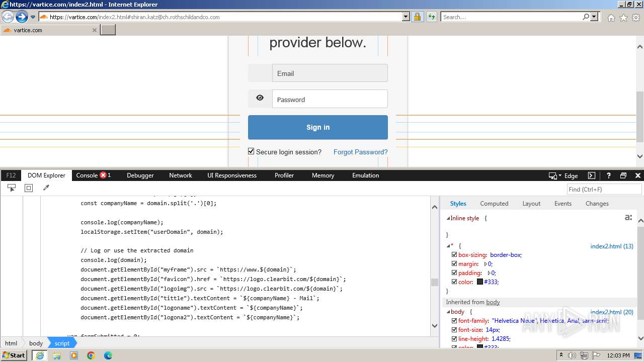Unpin developer tools window icon
The width and height of the screenshot is (644, 362).
pyautogui.click(x=623, y=175)
